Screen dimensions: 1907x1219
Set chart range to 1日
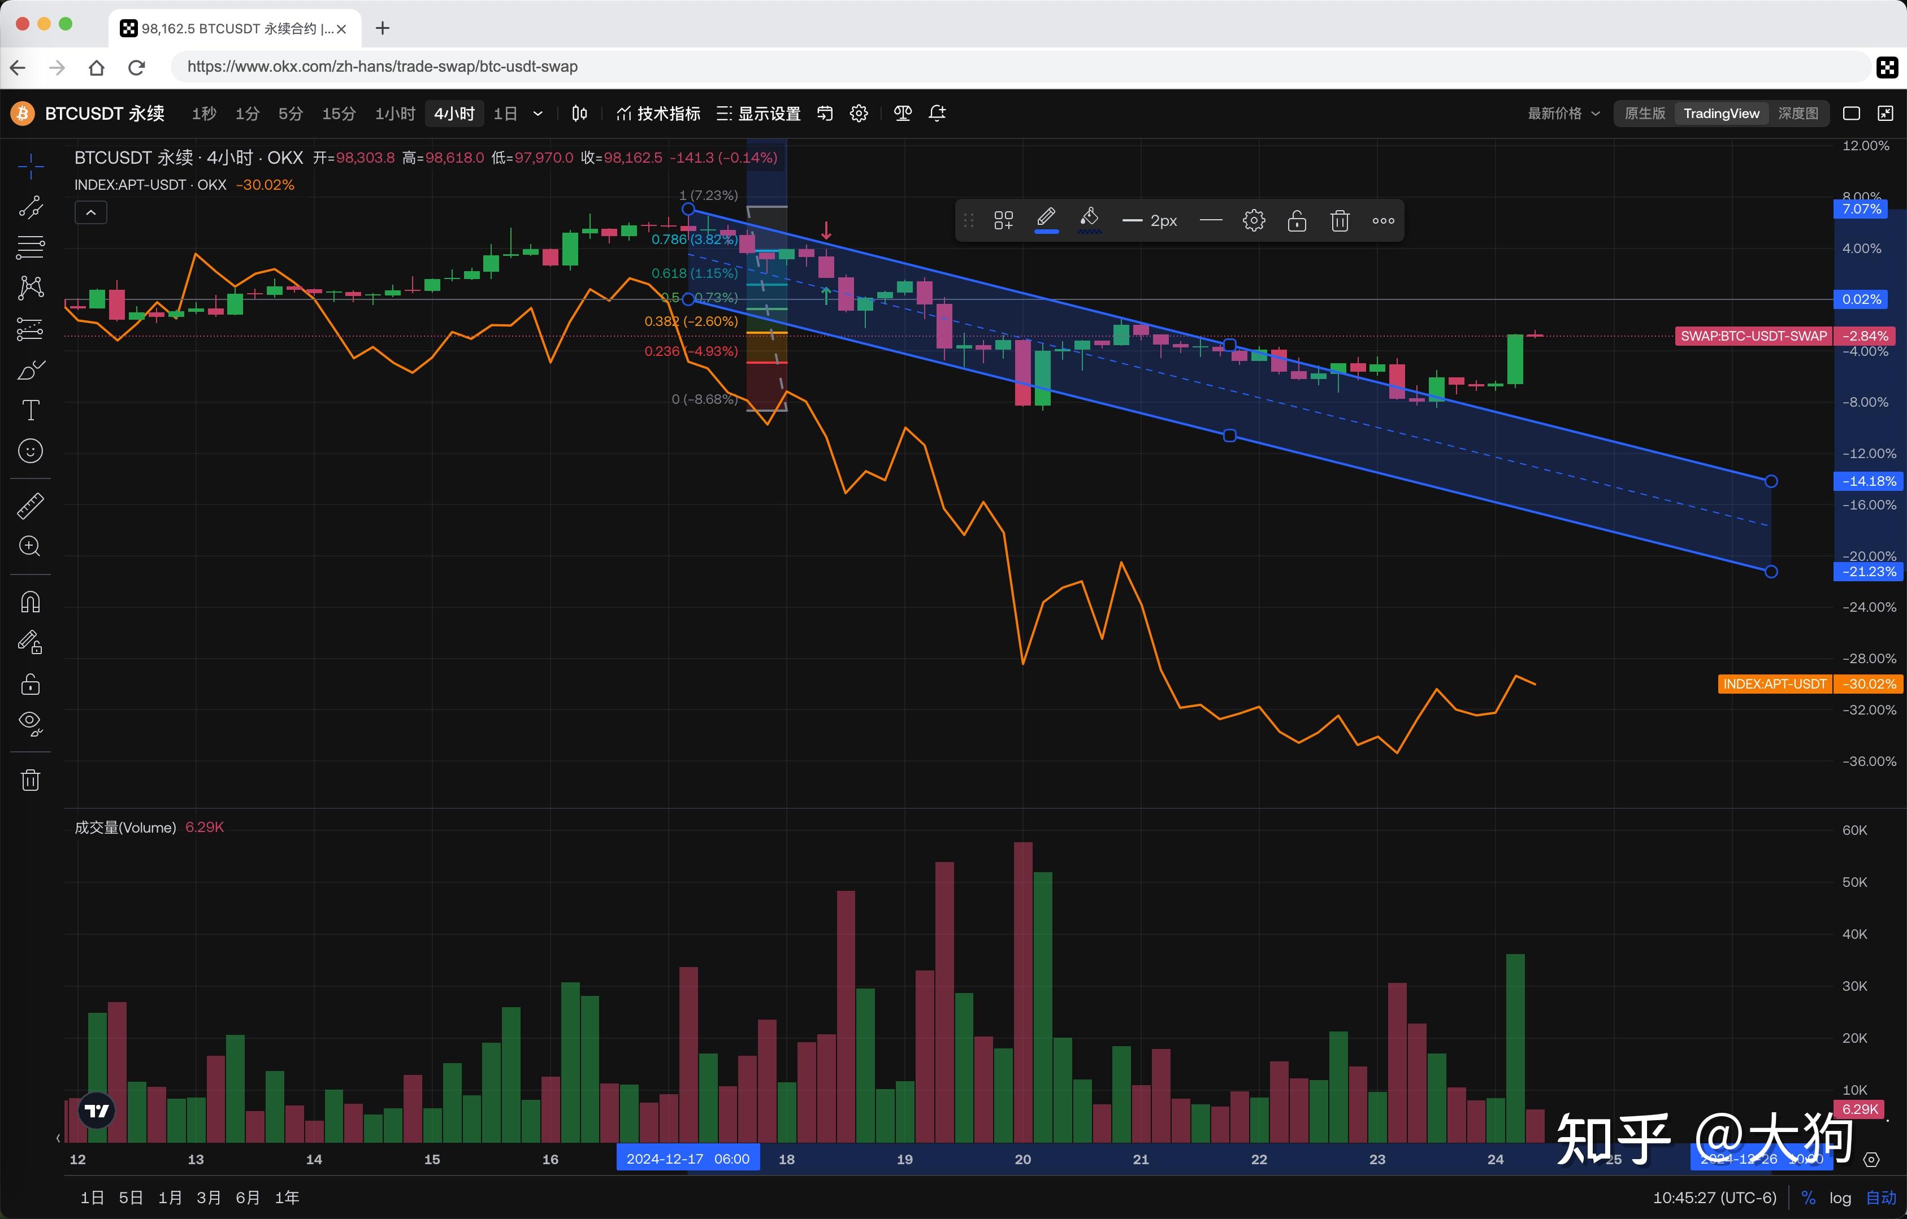(x=92, y=1198)
